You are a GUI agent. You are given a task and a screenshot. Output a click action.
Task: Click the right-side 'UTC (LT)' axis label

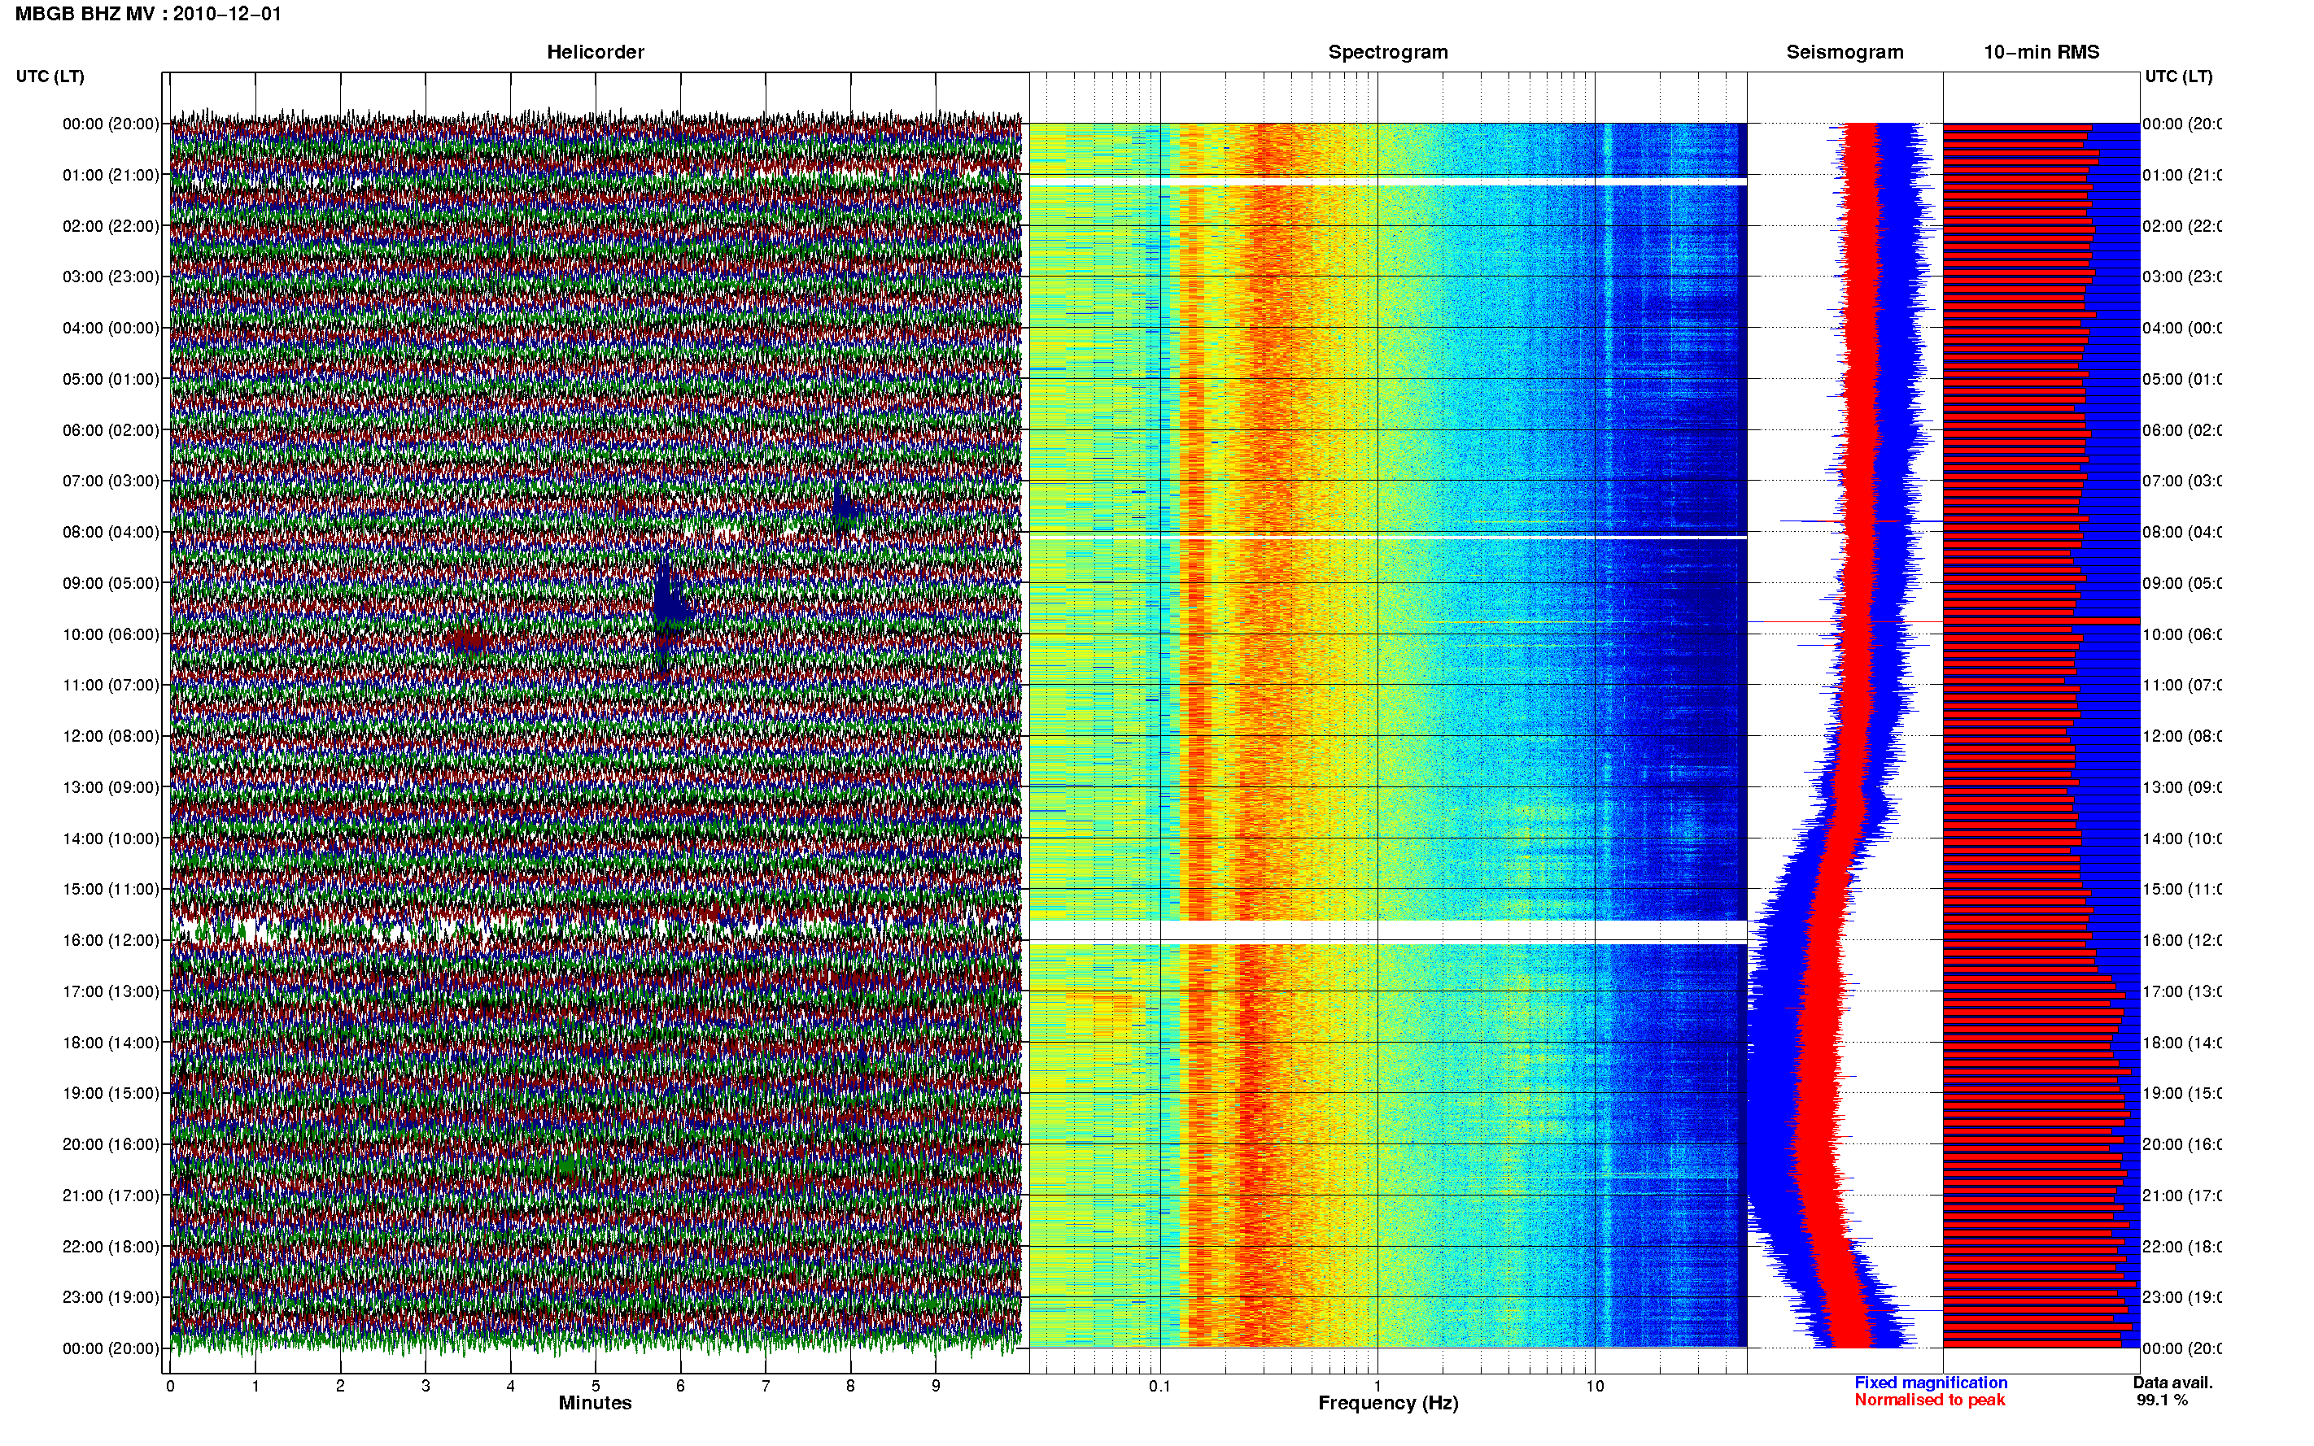click(2178, 76)
